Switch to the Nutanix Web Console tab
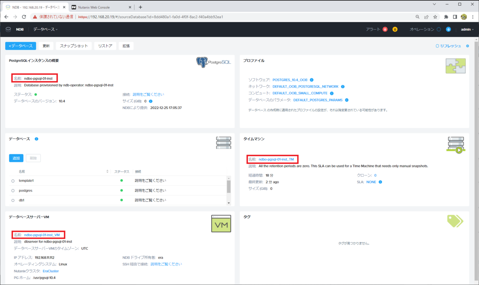Screen dimensions: 479x285 pos(101,7)
